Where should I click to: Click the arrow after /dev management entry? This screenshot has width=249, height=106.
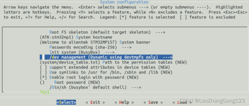click(x=168, y=57)
